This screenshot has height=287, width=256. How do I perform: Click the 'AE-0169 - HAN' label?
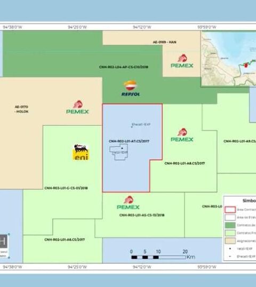[x=164, y=42]
